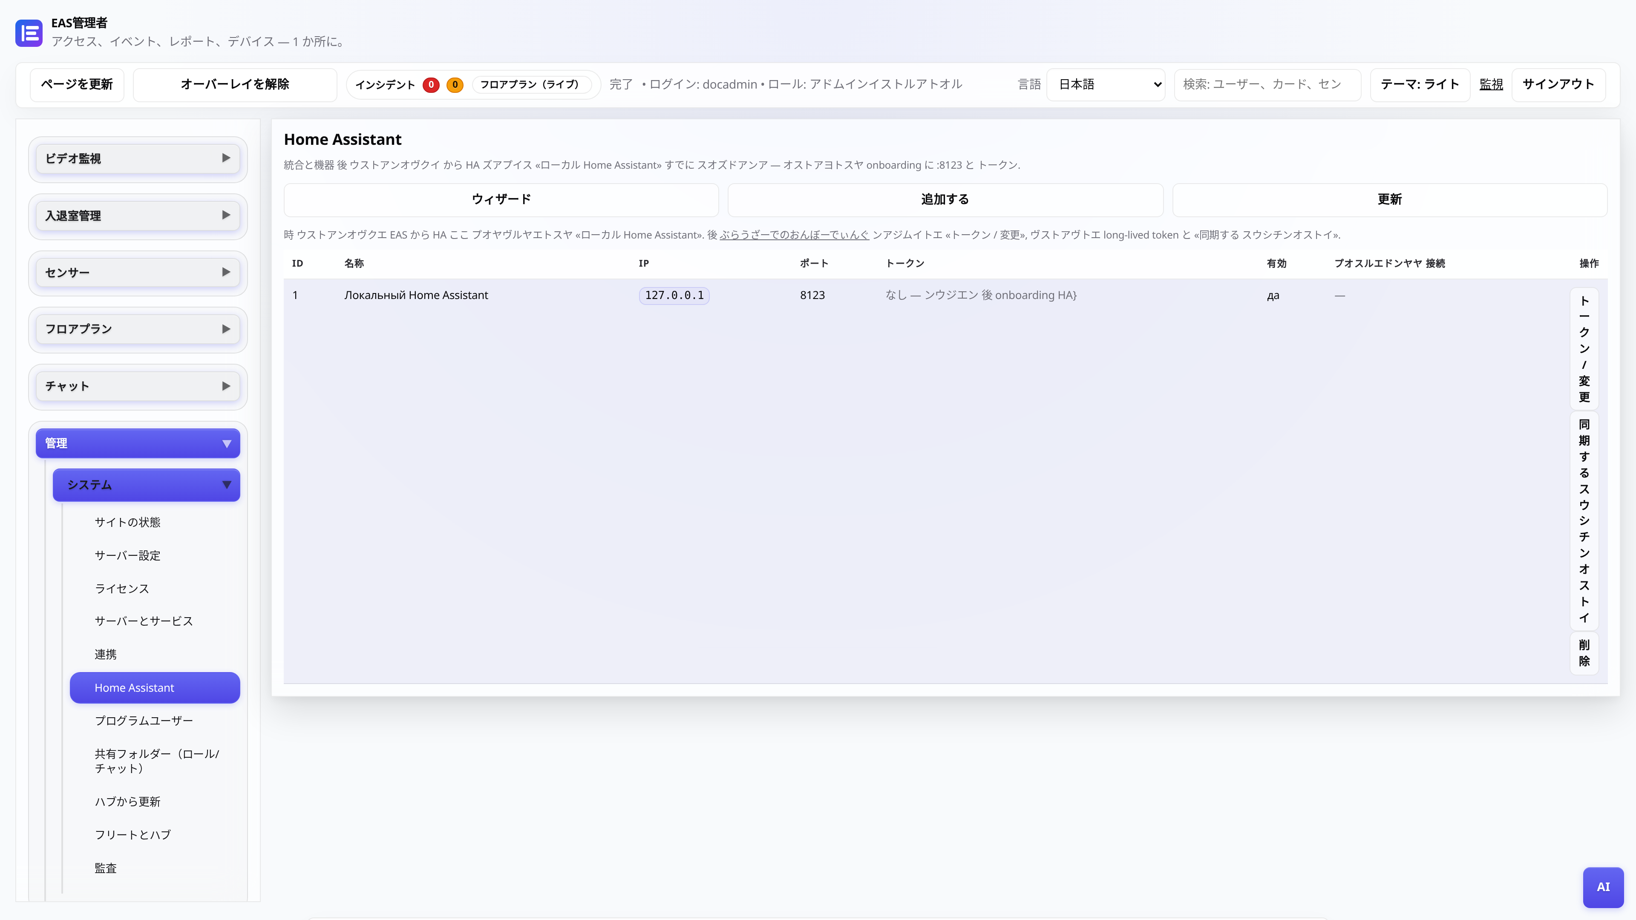Expand the 入退室管理 section
Viewport: 1636px width, 920px height.
[x=138, y=215]
